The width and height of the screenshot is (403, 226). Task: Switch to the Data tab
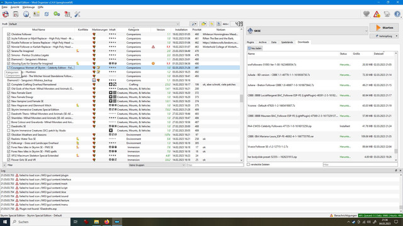(274, 42)
